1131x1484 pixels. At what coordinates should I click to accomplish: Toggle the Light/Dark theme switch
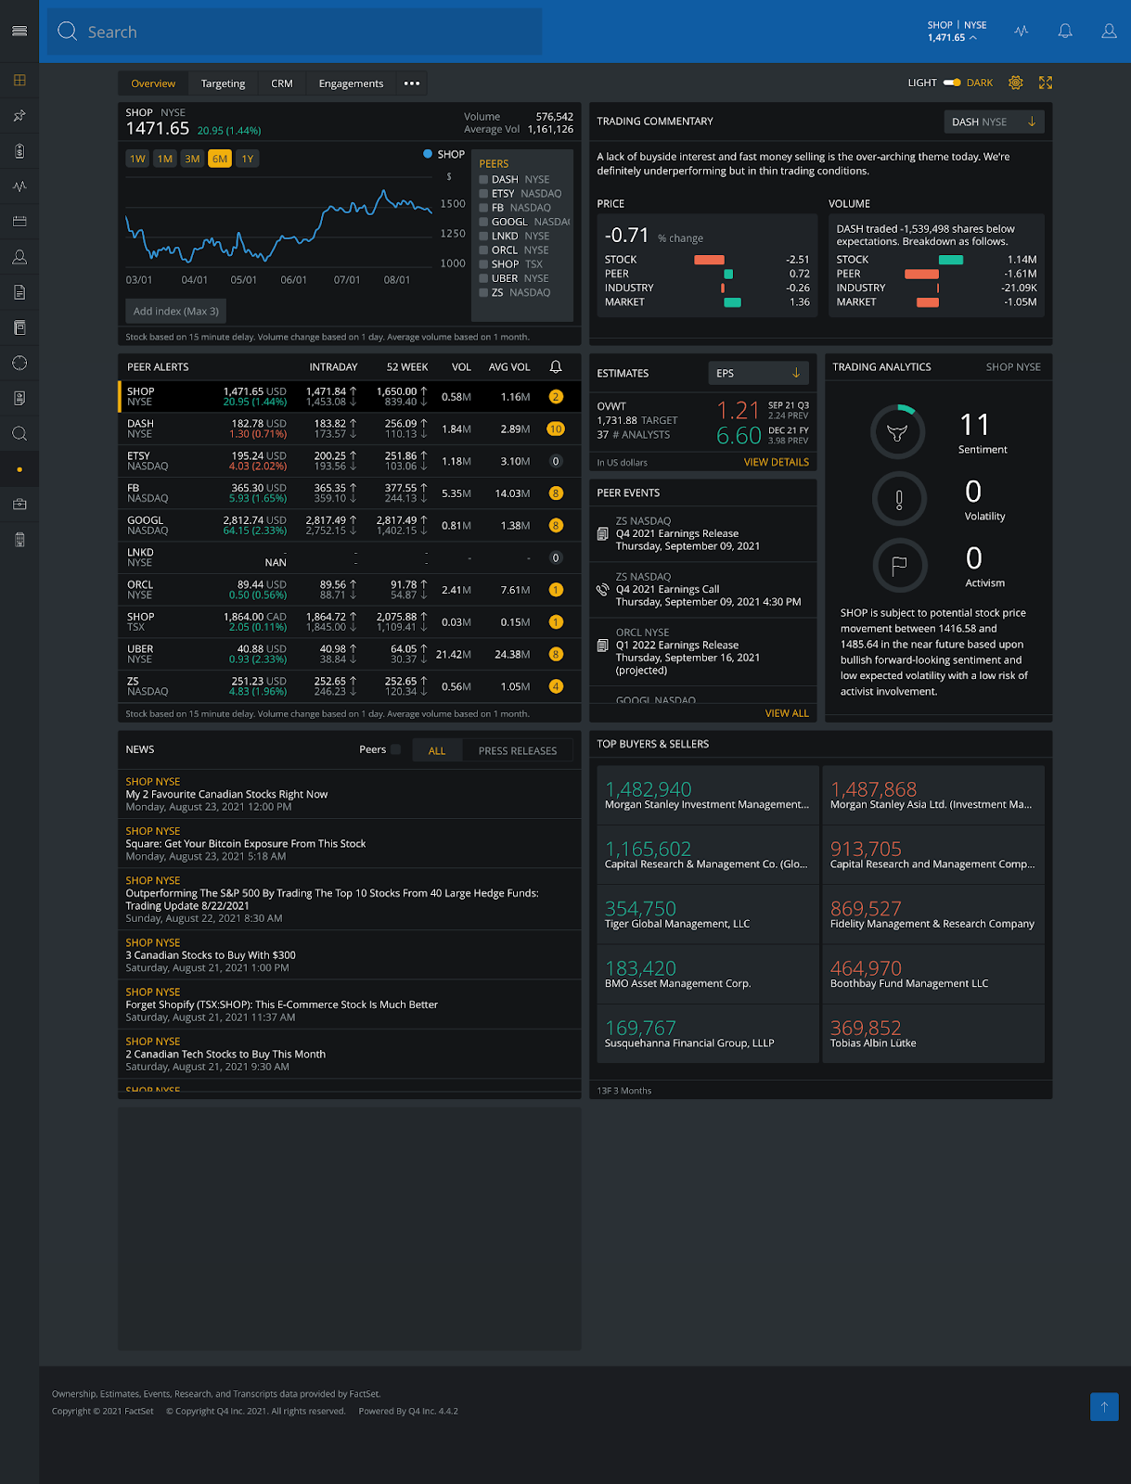(952, 83)
